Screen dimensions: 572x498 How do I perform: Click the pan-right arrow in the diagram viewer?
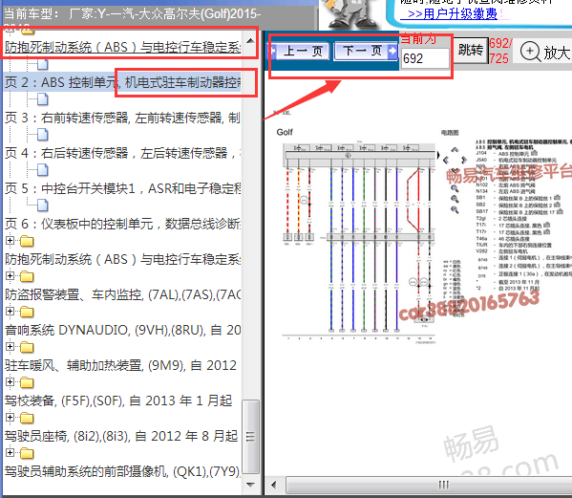tap(464, 160)
